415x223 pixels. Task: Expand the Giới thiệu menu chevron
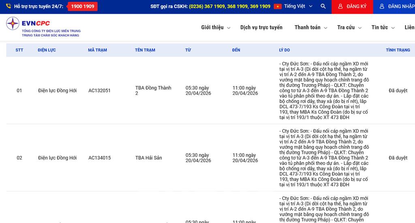229,28
